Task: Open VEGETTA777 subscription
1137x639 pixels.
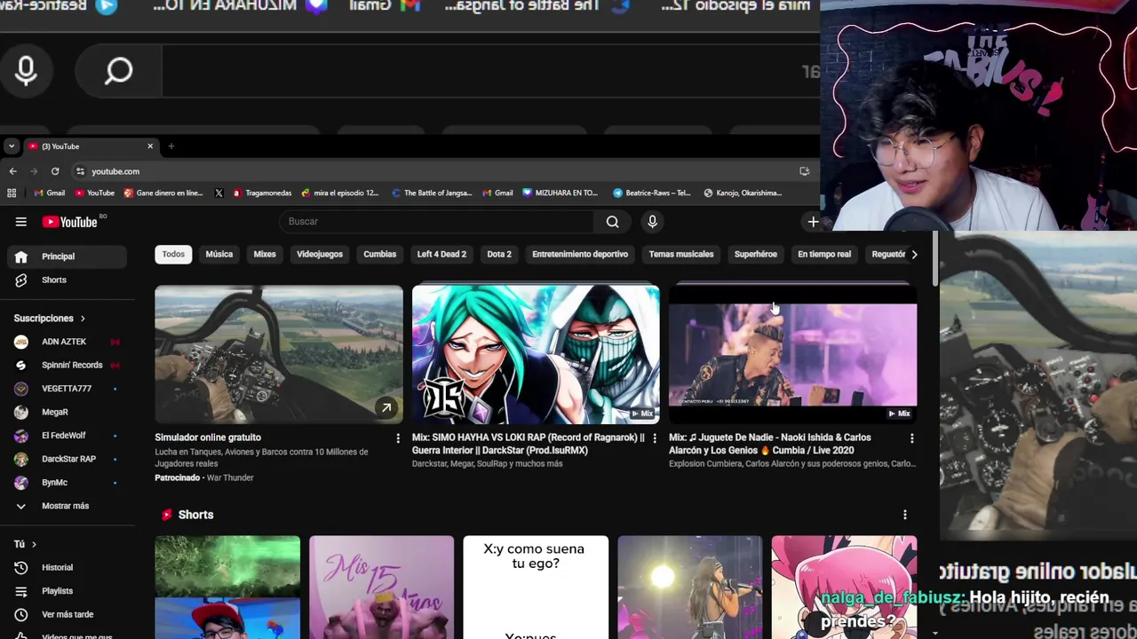Action: 68,389
